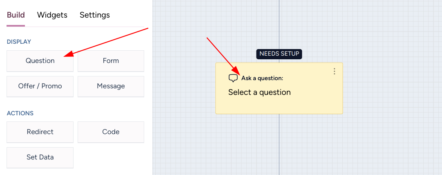The image size is (442, 175).
Task: Click the vertical guide line on the canvas
Action: coord(279,143)
